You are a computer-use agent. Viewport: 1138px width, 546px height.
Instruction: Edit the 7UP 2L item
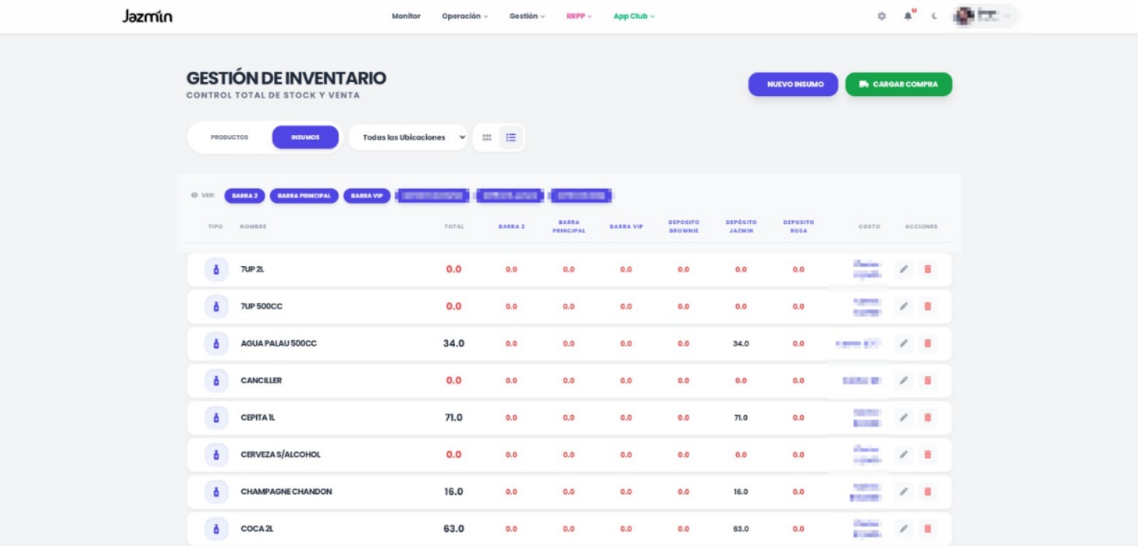903,269
